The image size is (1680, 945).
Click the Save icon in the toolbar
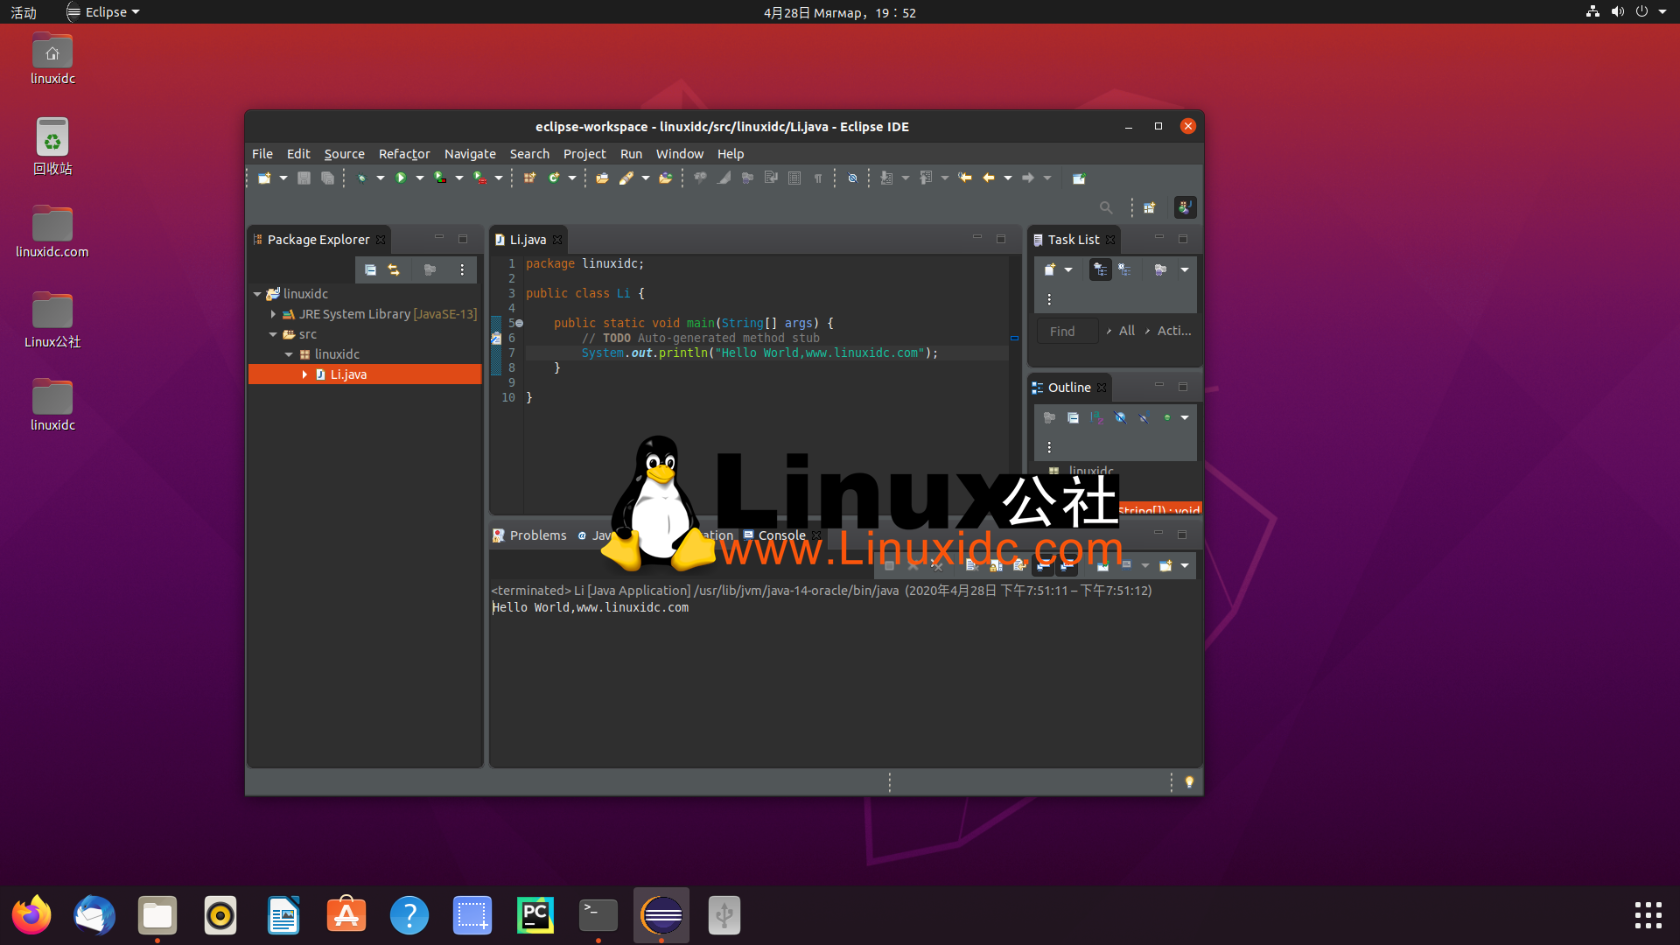304,178
